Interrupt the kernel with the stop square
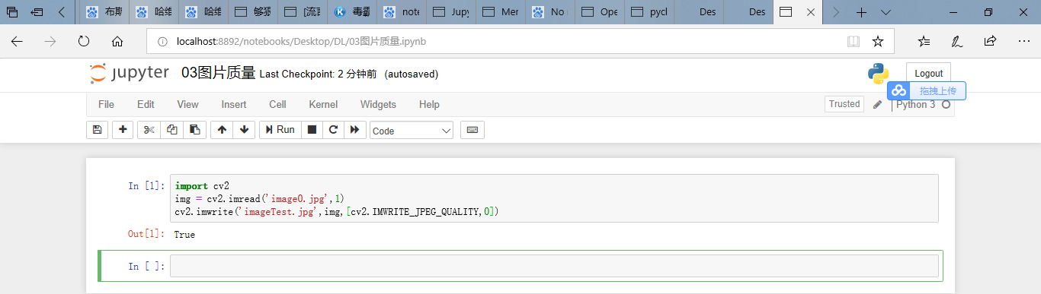This screenshot has height=294, width=1041. (x=312, y=130)
